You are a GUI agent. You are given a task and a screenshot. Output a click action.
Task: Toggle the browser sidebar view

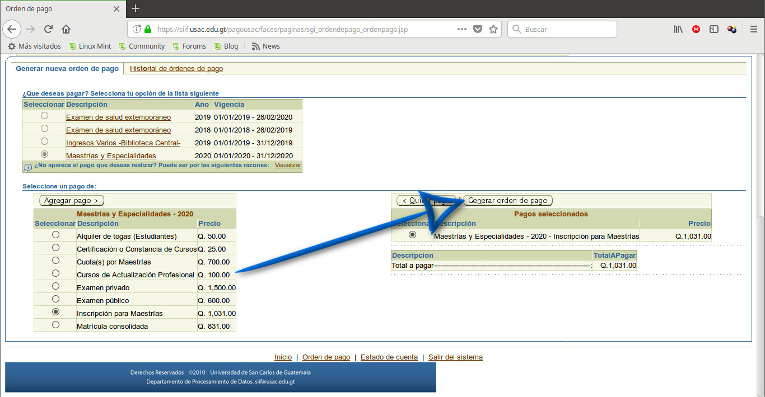click(x=714, y=29)
